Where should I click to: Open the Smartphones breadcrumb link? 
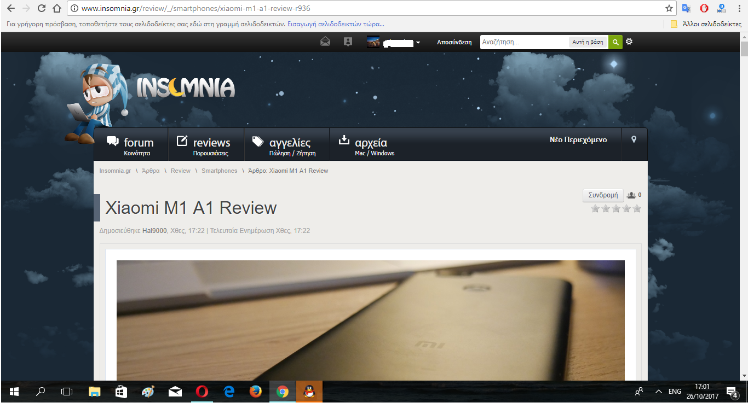tap(219, 171)
